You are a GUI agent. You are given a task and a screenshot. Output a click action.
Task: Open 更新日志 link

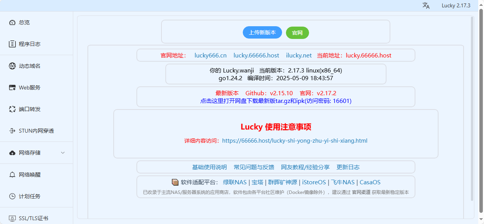click(x=348, y=167)
